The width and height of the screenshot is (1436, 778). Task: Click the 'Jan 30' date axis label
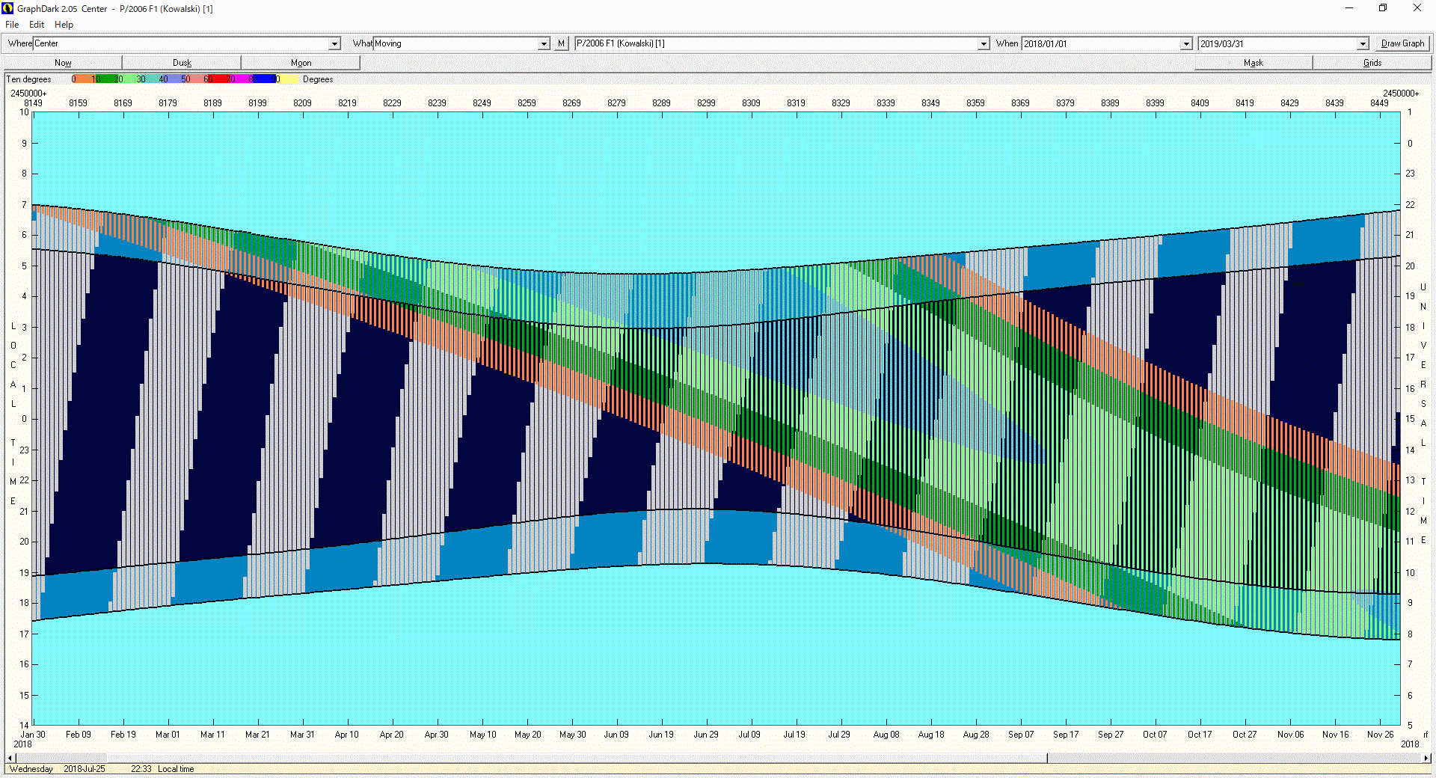[x=33, y=735]
